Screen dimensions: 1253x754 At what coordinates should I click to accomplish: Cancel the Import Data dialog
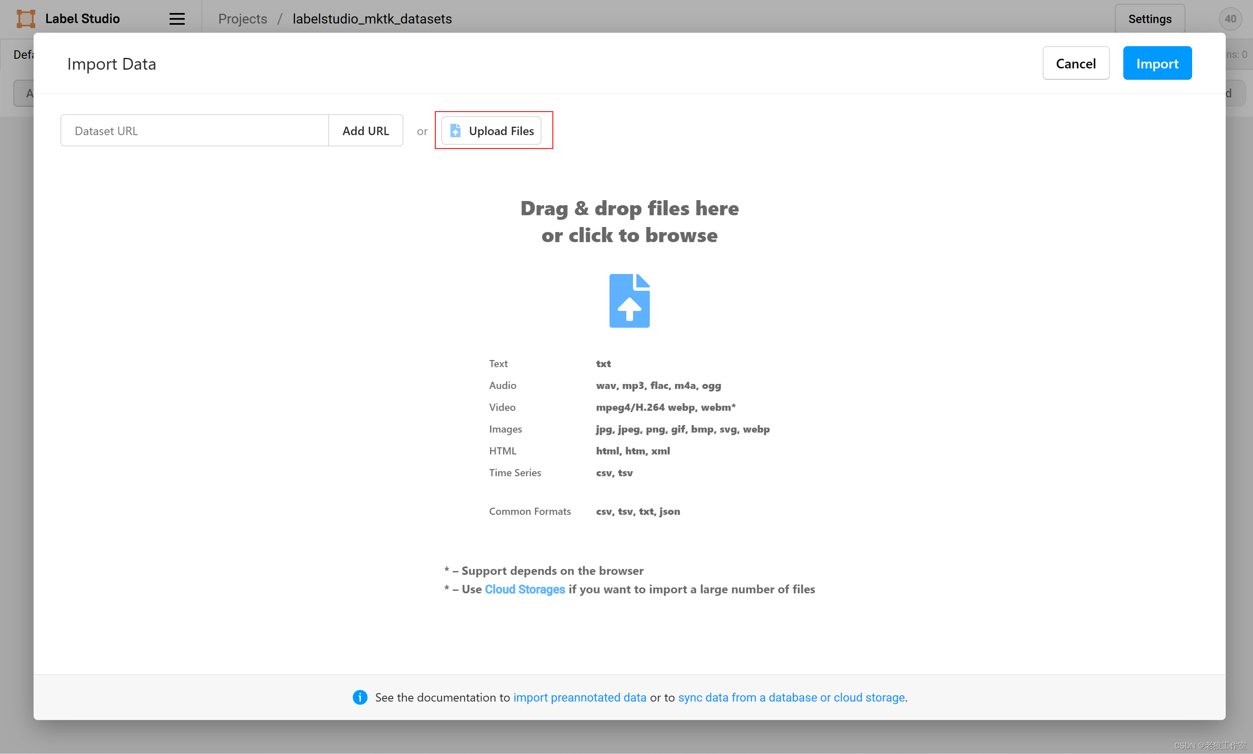(x=1075, y=63)
